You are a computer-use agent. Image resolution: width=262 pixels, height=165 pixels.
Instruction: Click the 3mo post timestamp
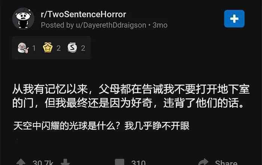(160, 25)
